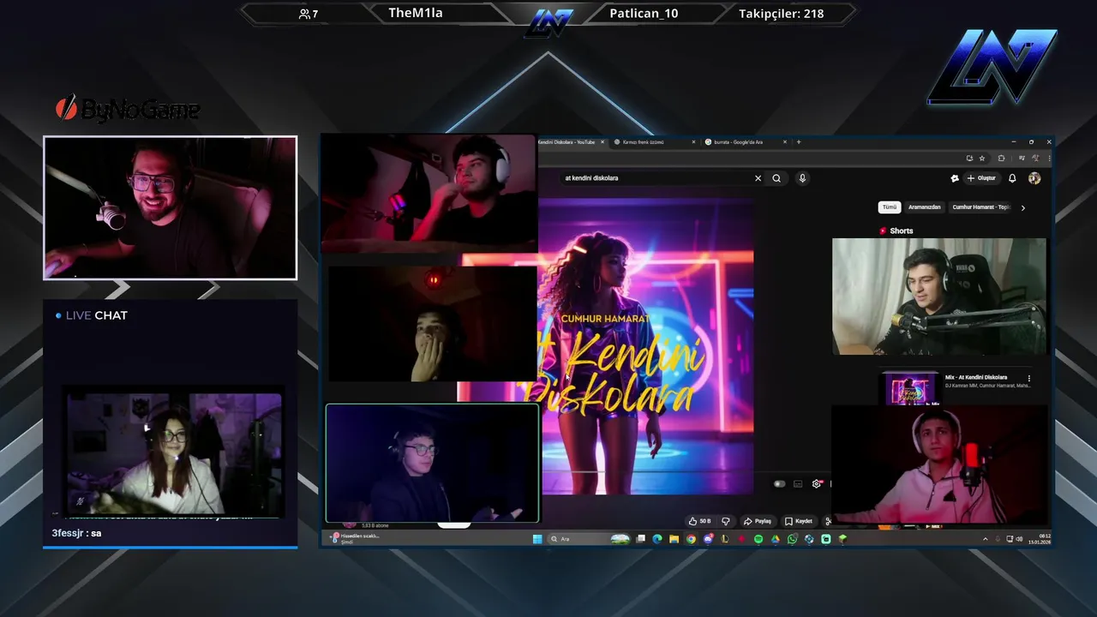Click the YouTube search magnifier button
The width and height of the screenshot is (1097, 617).
pos(776,178)
